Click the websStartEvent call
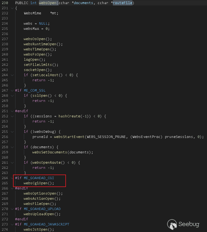 69,137
